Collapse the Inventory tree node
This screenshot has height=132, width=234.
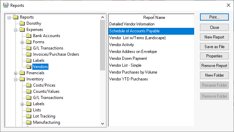click(15, 79)
